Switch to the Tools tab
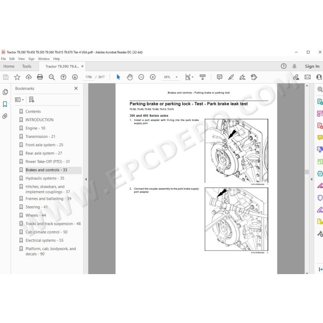Screen dimensions: 323x323 click(27, 66)
